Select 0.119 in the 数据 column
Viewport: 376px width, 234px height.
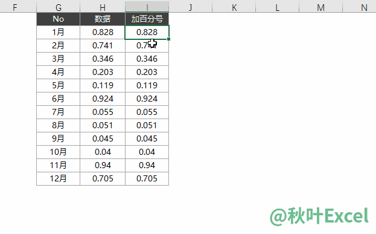(x=103, y=85)
